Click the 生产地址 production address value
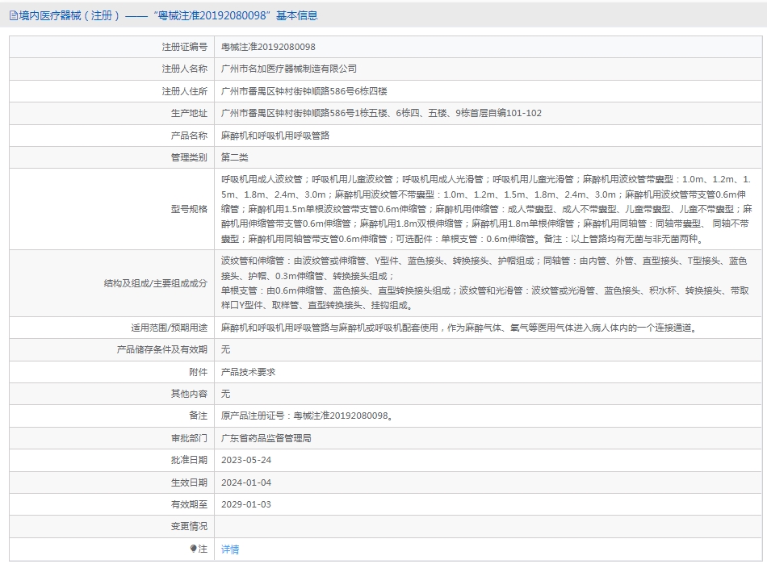Viewport: 767px width, 564px height. [x=381, y=114]
